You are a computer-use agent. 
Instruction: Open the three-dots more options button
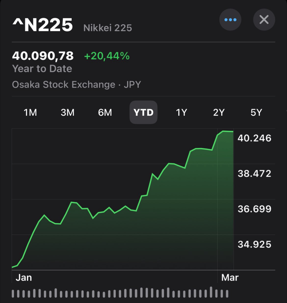230,20
